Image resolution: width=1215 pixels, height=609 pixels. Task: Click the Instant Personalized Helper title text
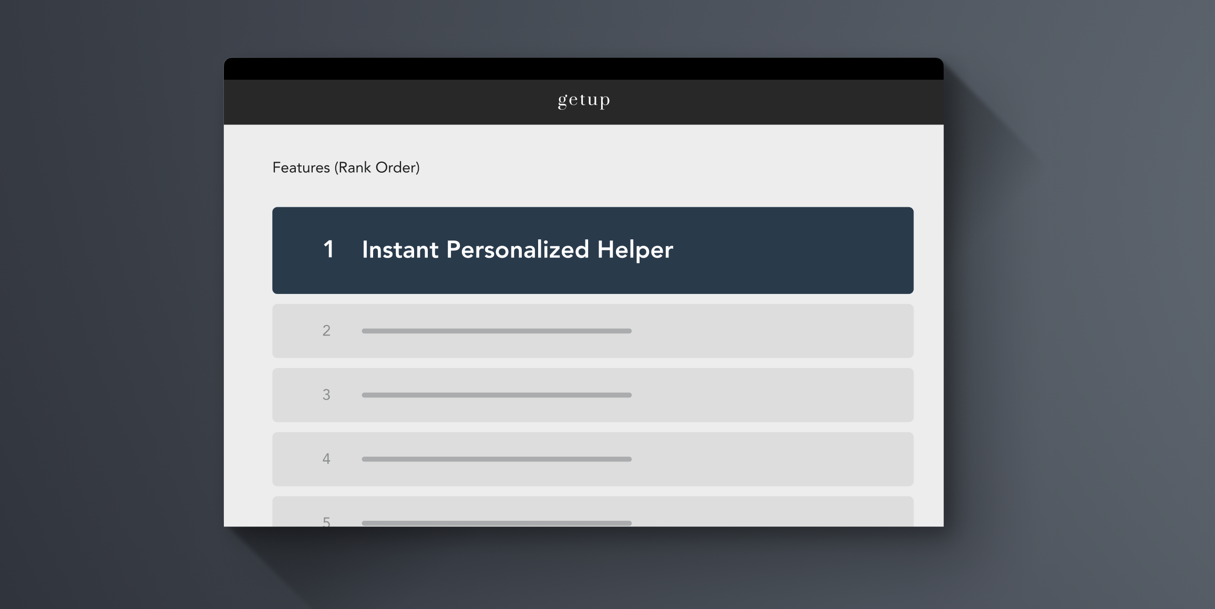(517, 250)
